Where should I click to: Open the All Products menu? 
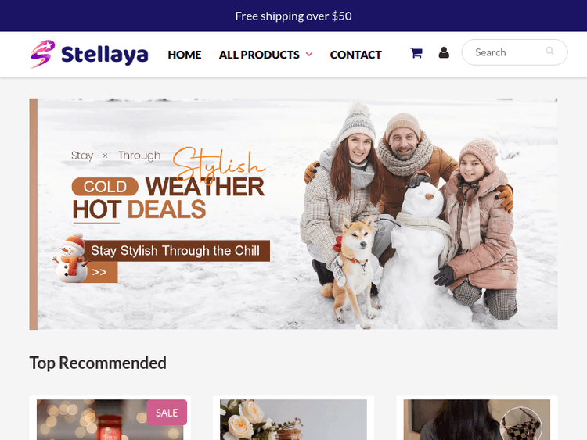coord(259,55)
